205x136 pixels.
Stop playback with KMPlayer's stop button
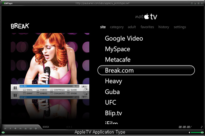click(x=16, y=128)
